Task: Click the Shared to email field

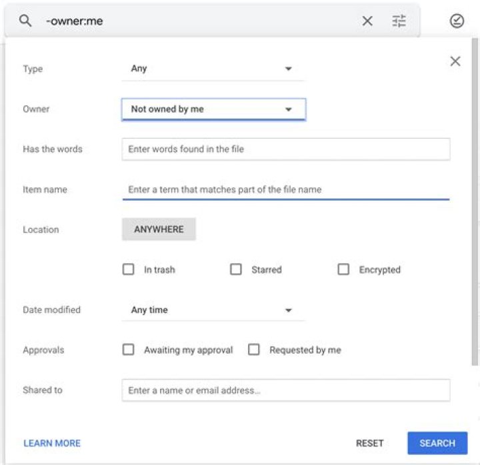Action: [x=285, y=390]
